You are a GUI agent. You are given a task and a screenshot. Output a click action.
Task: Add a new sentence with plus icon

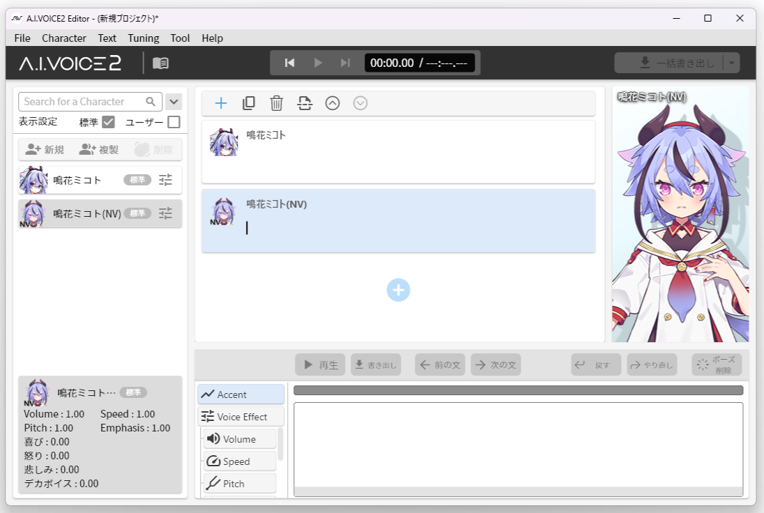[x=221, y=102]
